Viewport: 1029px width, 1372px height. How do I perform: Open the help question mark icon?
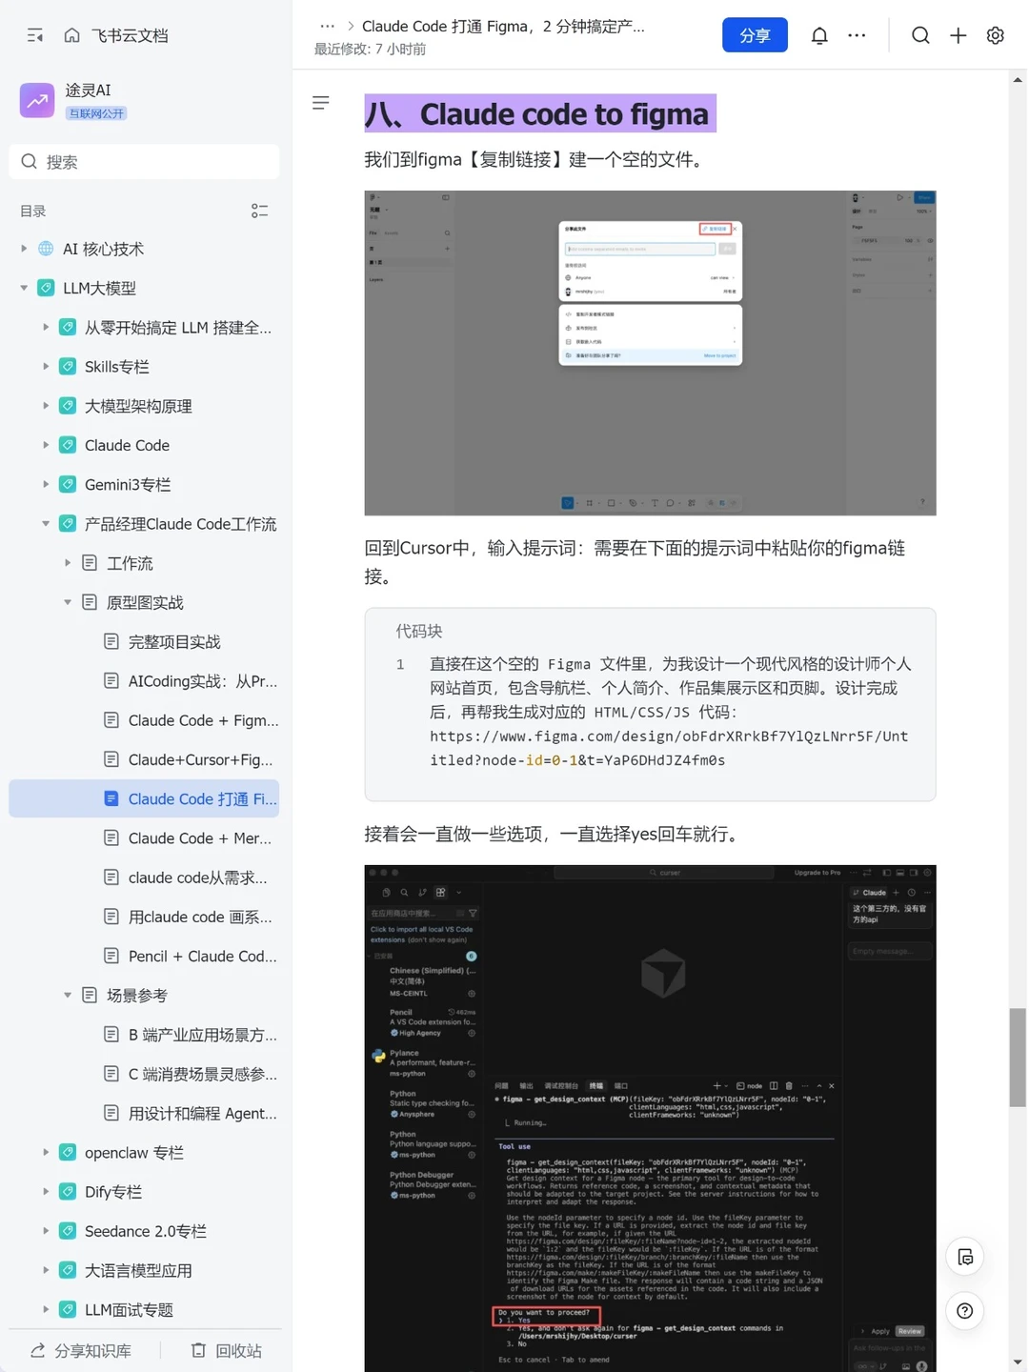pos(964,1311)
